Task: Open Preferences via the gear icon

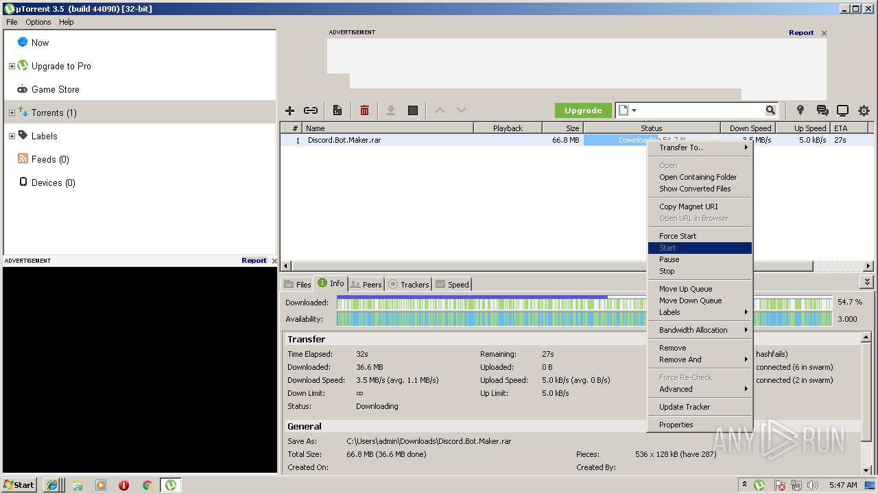Action: click(x=864, y=110)
